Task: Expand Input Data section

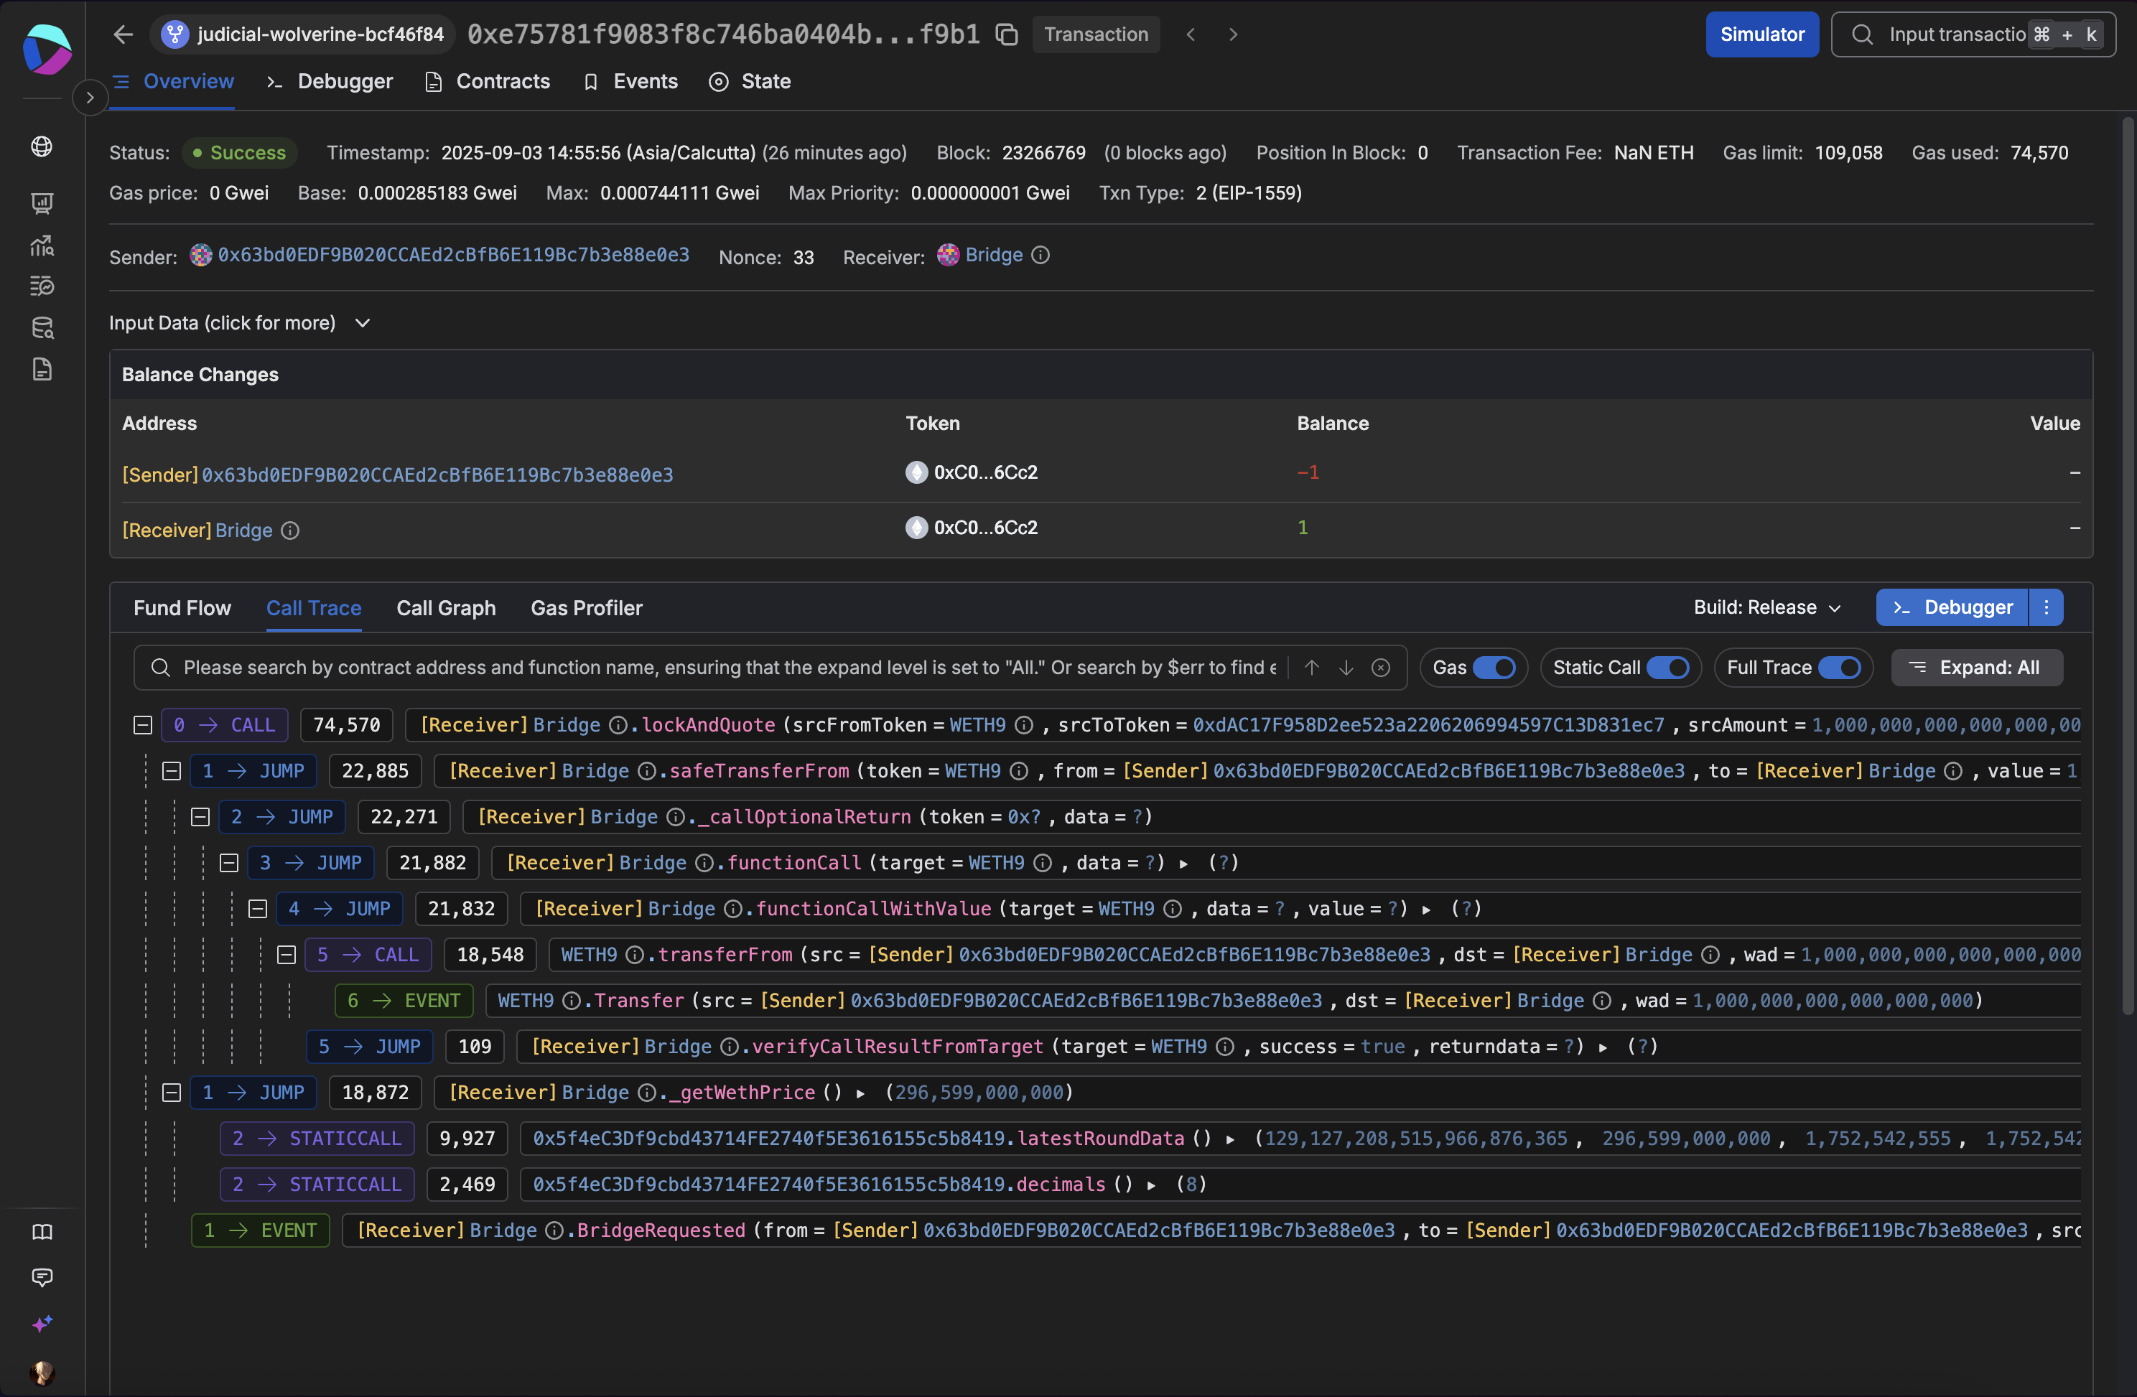Action: pyautogui.click(x=240, y=322)
